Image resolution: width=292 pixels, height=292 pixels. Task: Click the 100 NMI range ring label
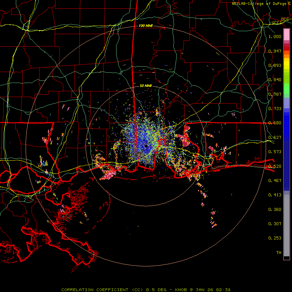tap(146, 26)
